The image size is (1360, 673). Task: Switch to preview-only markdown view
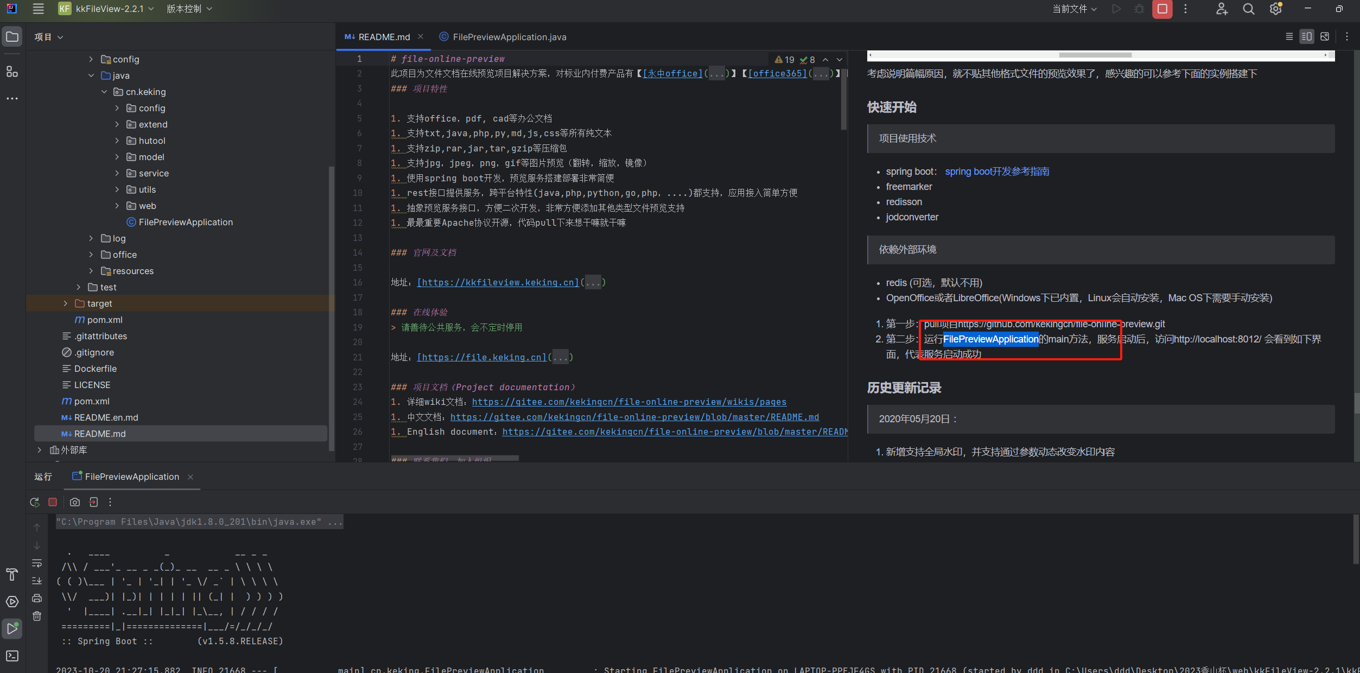[1325, 36]
